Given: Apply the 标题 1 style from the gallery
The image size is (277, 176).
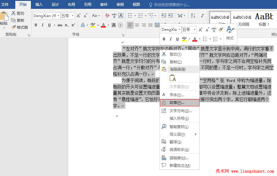Looking at the screenshot, I should [264, 20].
